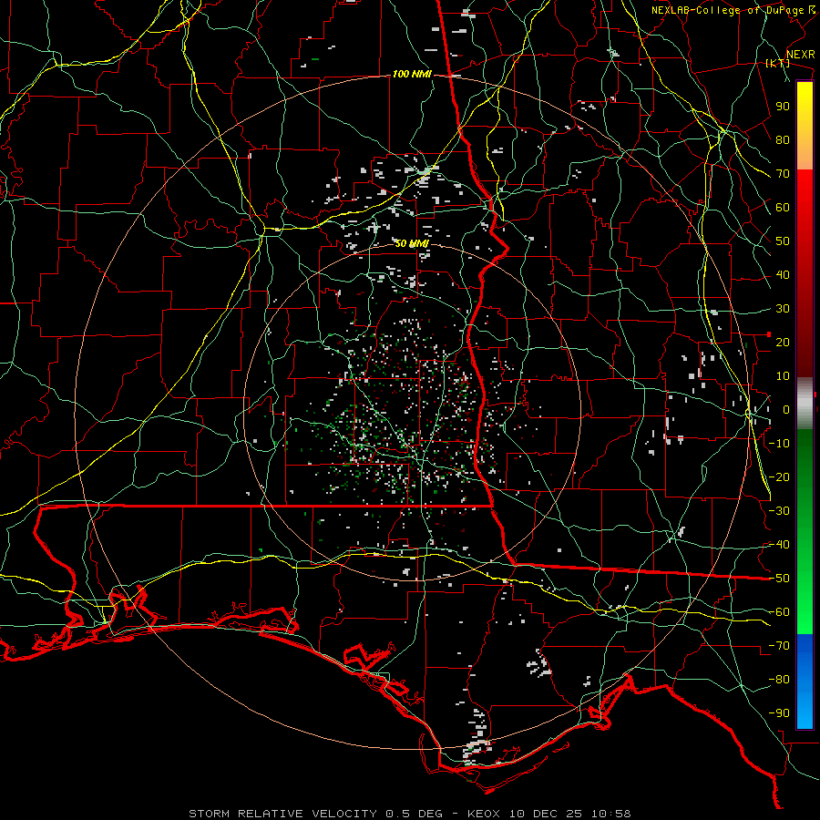Click the positive 60 scale value

pos(783,208)
